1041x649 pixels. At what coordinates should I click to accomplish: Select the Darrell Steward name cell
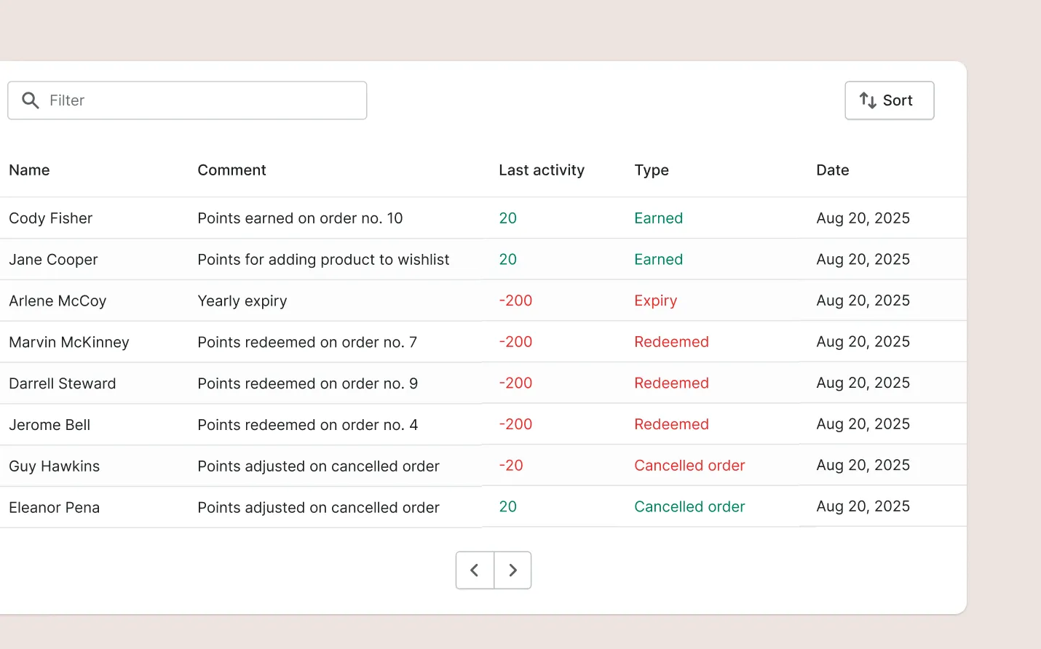click(63, 383)
